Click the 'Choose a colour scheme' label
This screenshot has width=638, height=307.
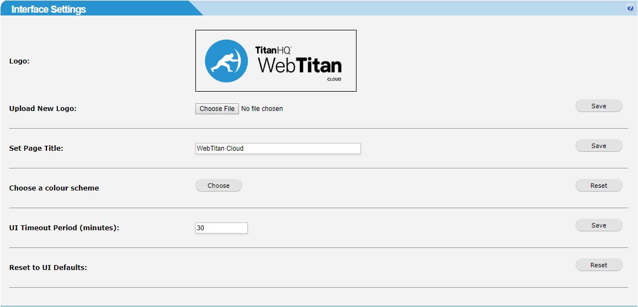point(54,188)
